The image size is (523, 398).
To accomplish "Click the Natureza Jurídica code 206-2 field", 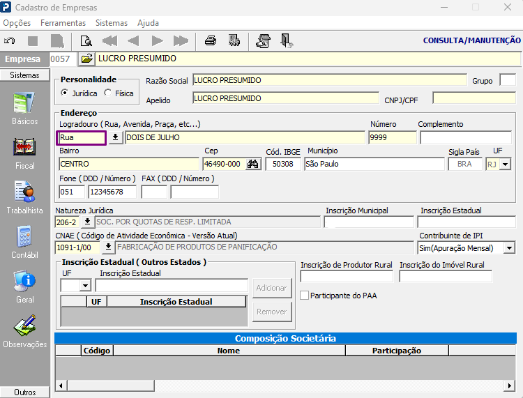I will 68,222.
